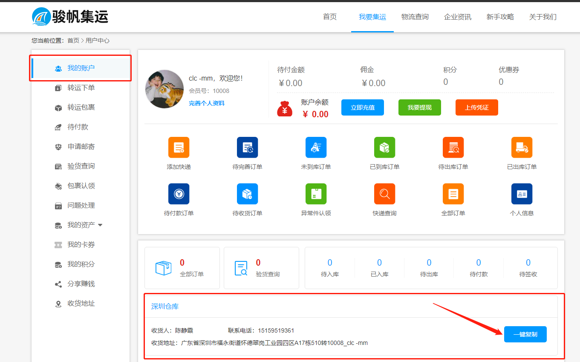Click the 完善个人资料 link
Viewport: 580px width, 362px height.
tap(207, 103)
